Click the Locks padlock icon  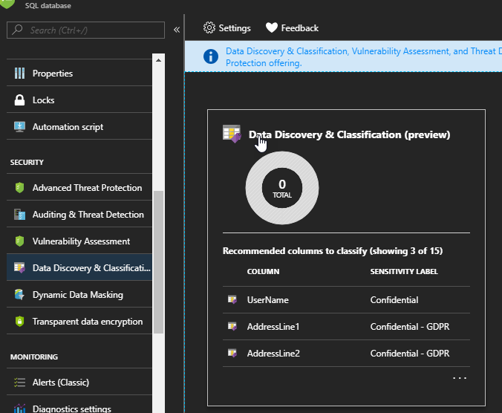click(19, 100)
